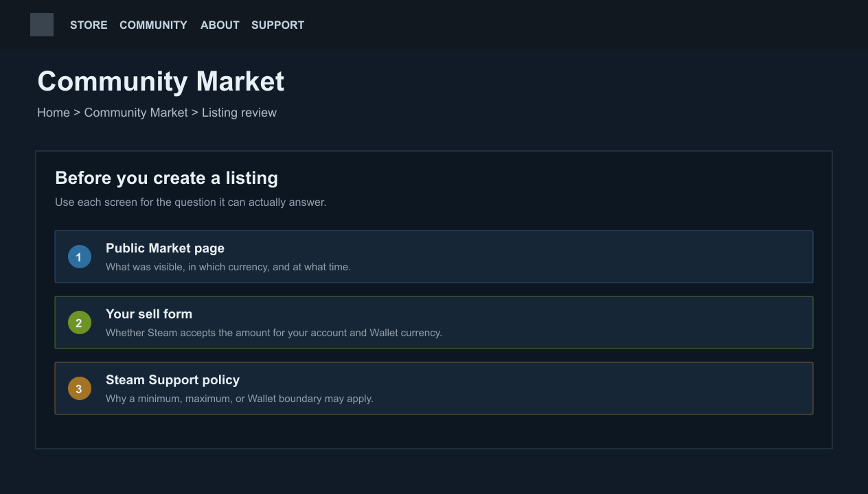Select the blue step 1 circle
The width and height of the screenshot is (868, 494).
point(80,257)
